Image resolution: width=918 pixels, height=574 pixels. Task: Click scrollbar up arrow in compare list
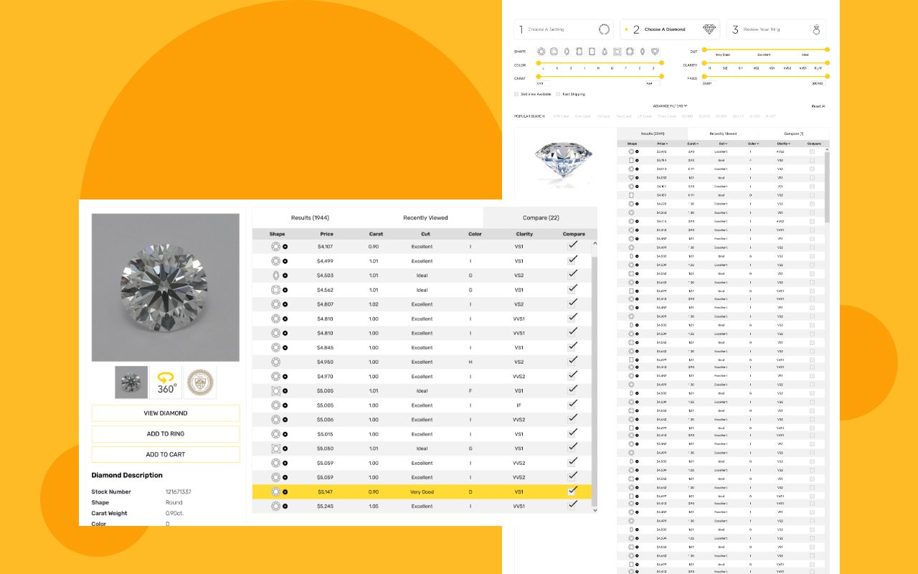595,243
